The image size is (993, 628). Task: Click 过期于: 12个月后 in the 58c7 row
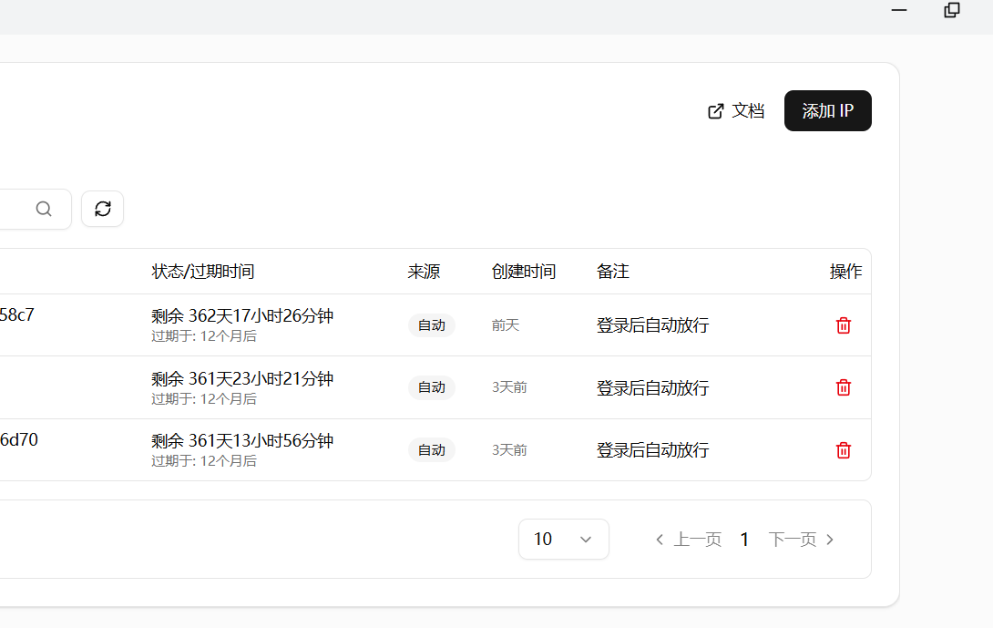(x=204, y=335)
